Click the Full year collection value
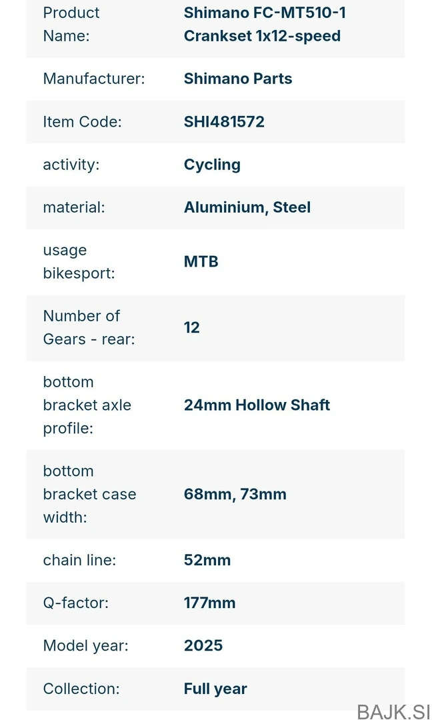 tap(215, 689)
